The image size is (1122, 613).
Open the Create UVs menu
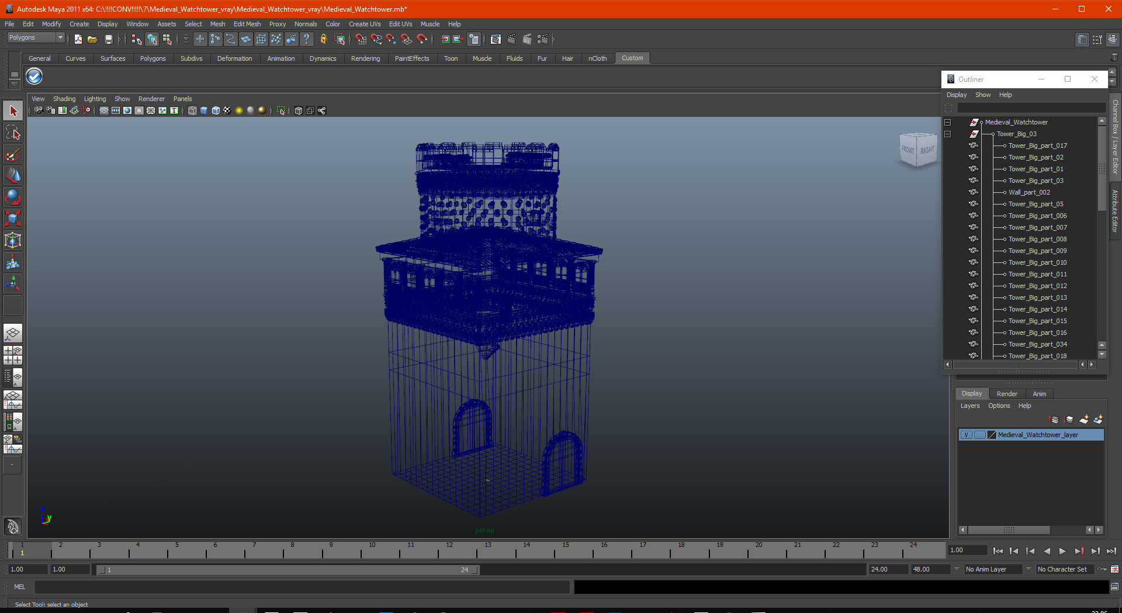365,24
